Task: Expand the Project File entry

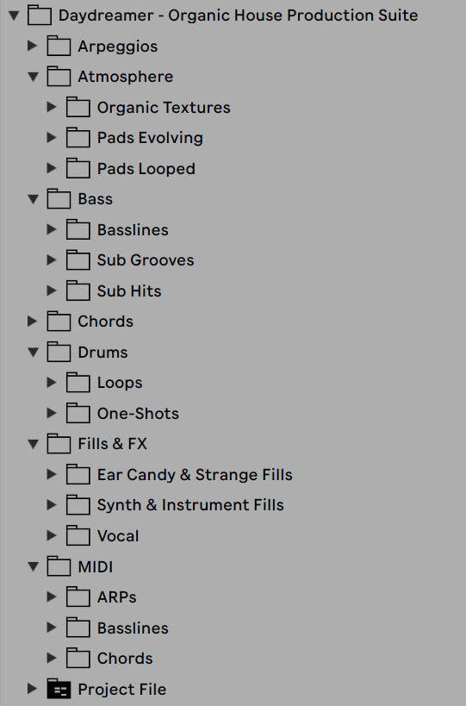Action: pos(33,689)
